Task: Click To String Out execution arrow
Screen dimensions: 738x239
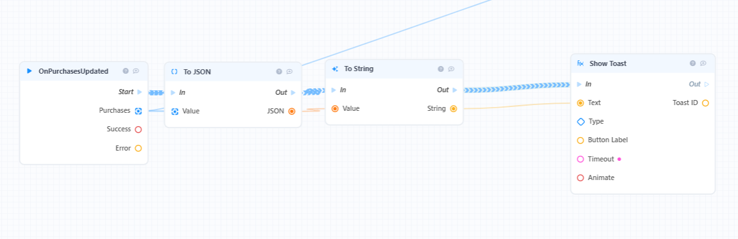Action: [x=455, y=90]
